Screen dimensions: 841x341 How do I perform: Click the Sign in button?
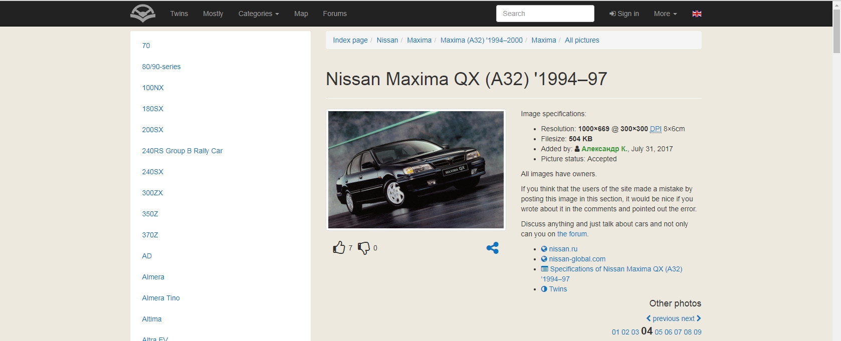pyautogui.click(x=624, y=14)
